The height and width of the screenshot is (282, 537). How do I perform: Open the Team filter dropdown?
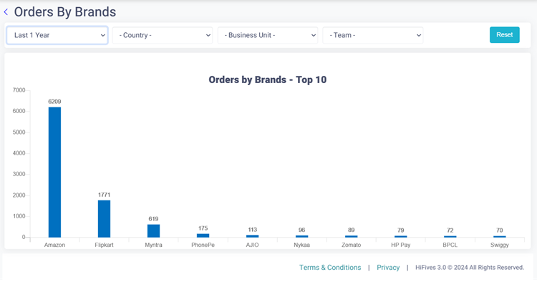[373, 35]
